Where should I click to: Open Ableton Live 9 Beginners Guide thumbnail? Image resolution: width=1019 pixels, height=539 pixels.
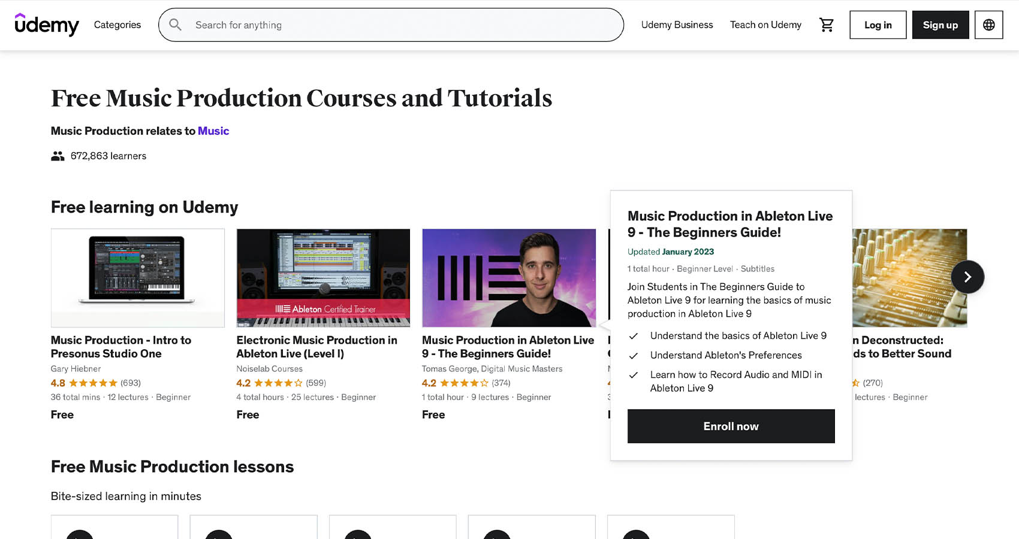[509, 278]
